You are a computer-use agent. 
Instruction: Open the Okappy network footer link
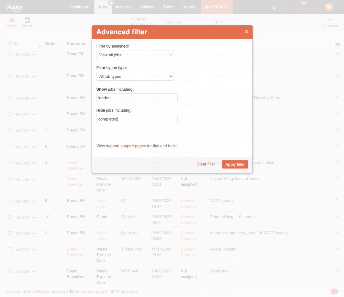point(50,292)
